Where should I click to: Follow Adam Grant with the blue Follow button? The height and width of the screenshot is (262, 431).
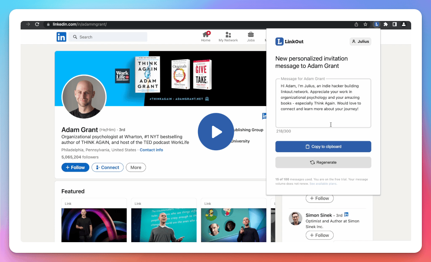pyautogui.click(x=75, y=167)
